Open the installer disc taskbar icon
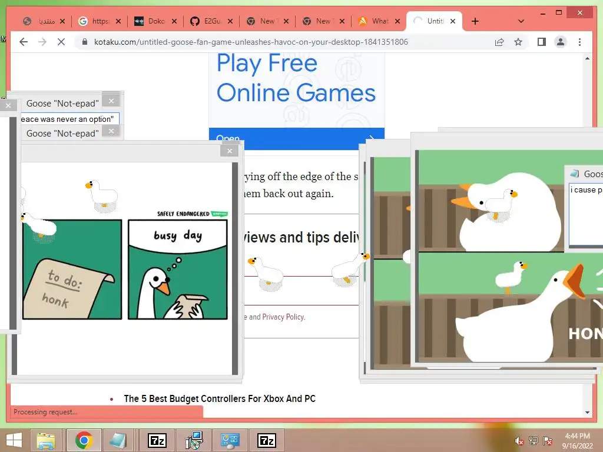 click(x=194, y=440)
